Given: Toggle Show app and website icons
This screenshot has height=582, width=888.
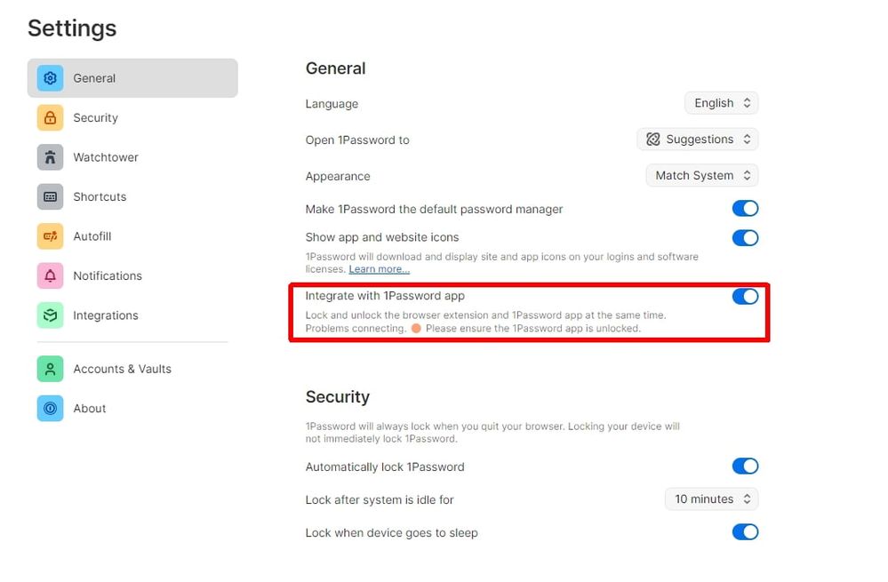Looking at the screenshot, I should click(x=745, y=238).
